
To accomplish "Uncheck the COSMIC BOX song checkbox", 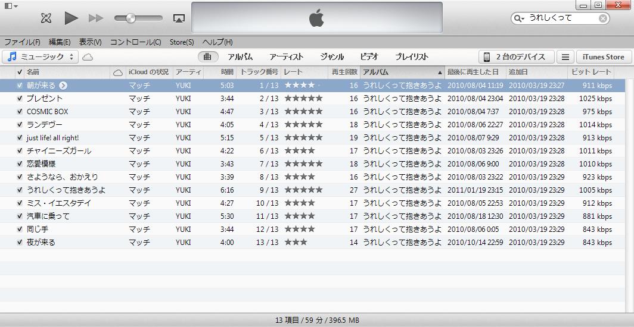I will 20,112.
